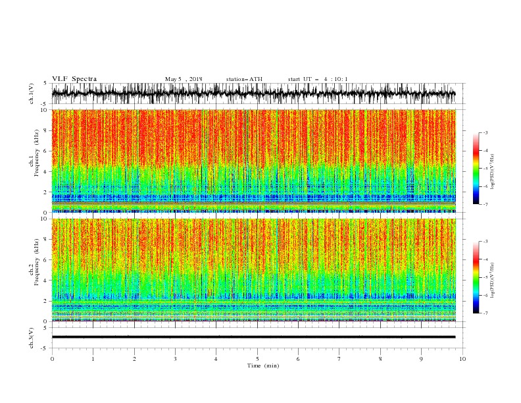Click time-axis tick label "1"
The width and height of the screenshot is (521, 403).
pyautogui.click(x=93, y=359)
